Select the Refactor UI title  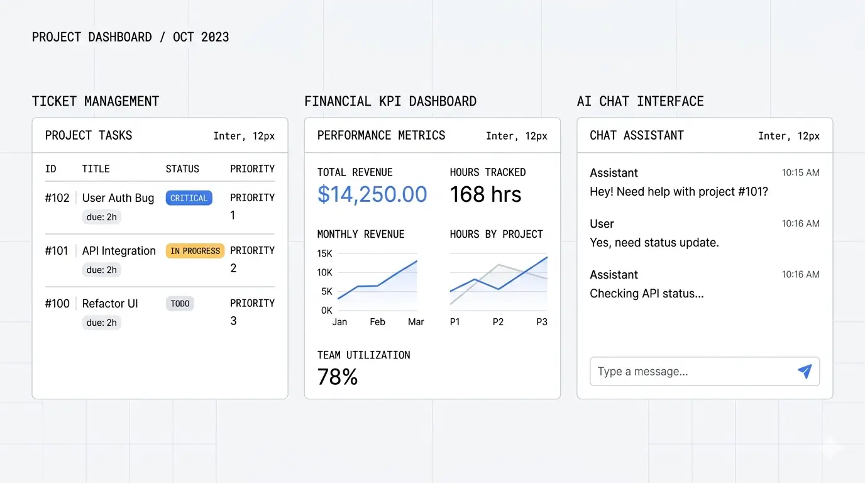point(110,304)
